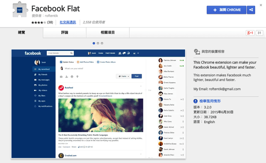
Task: Click the Cracked.com page avatar in preview
Action: pos(61,155)
